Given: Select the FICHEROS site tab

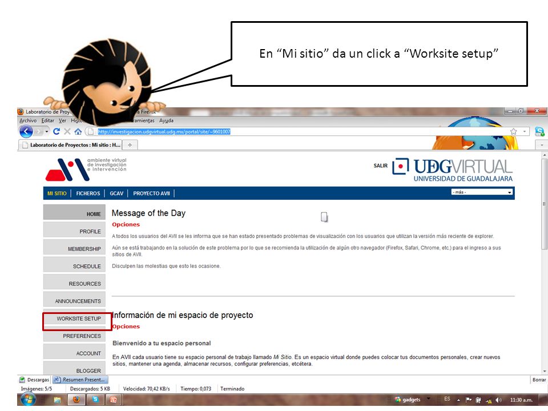Looking at the screenshot, I should (88, 194).
